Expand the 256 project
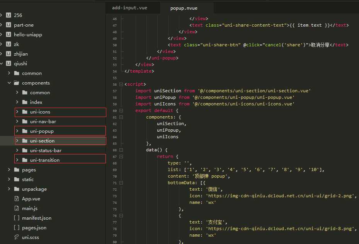The width and height of the screenshot is (359, 244). (1, 15)
